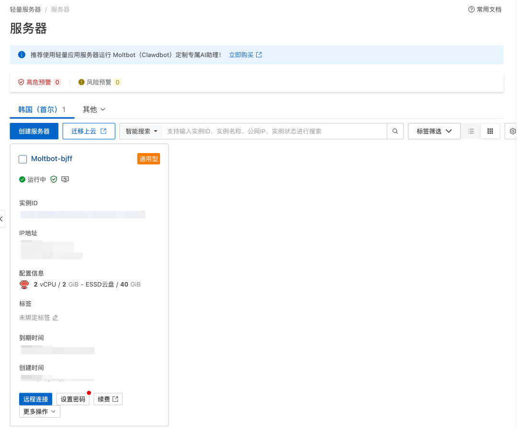
Task: Click the 风险预警 yellow warning icon
Action: click(x=80, y=82)
